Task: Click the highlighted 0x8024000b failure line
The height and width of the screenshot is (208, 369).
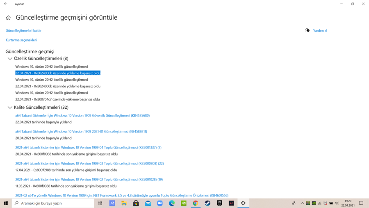Action: click(x=58, y=73)
